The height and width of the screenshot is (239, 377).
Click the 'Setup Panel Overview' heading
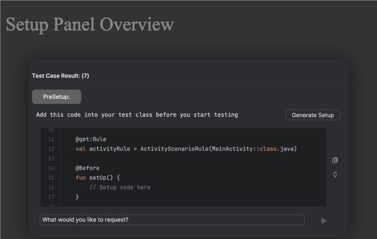click(x=90, y=24)
